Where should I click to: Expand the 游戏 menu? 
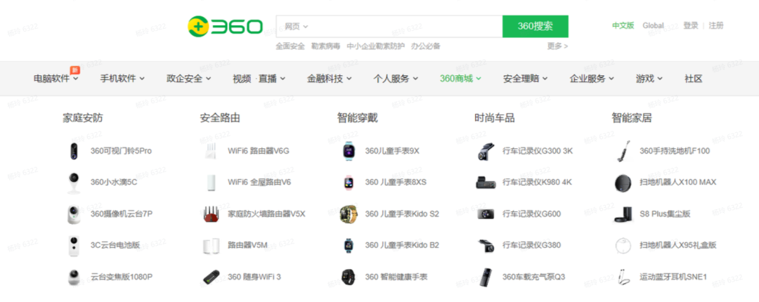pyautogui.click(x=649, y=79)
